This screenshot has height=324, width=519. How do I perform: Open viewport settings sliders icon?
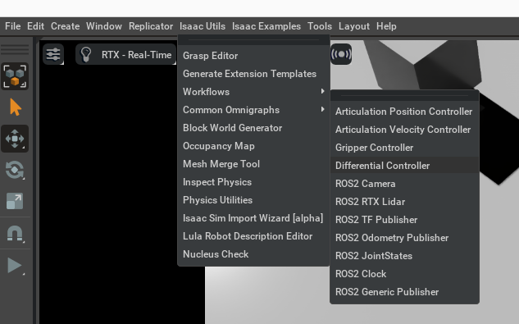(53, 54)
